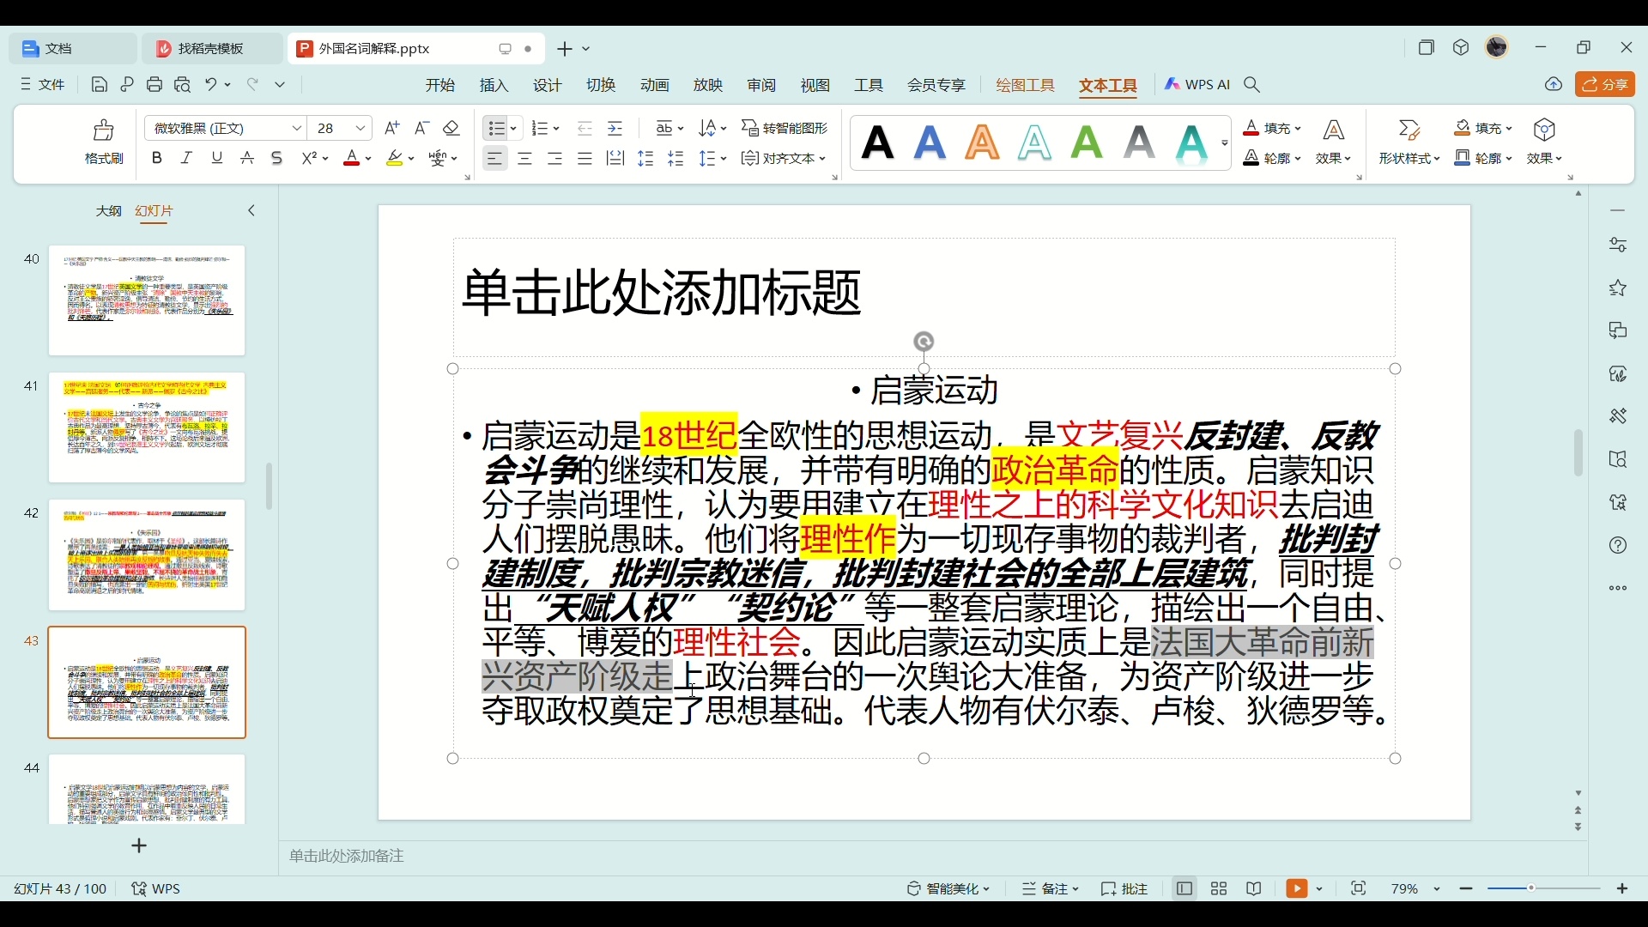Decrease font size with A- icon
Image resolution: width=1648 pixels, height=927 pixels.
tap(421, 128)
